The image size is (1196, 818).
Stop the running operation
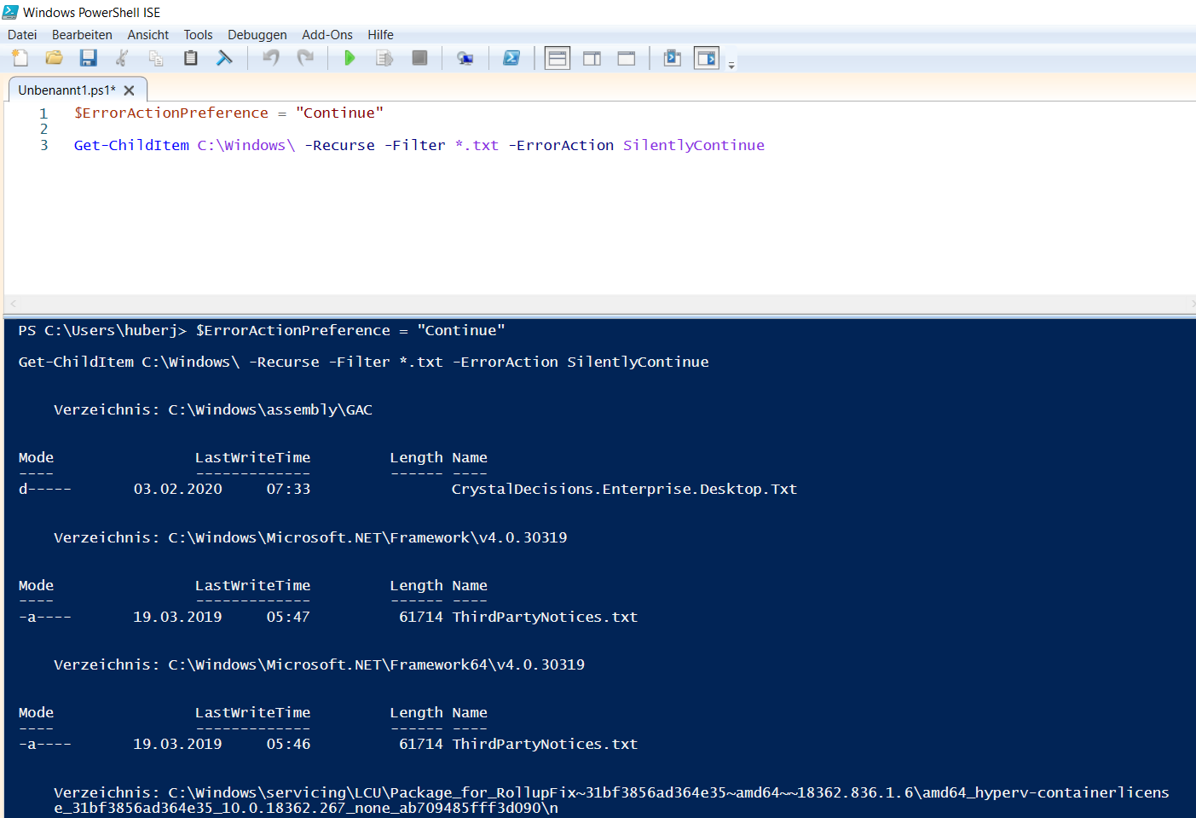419,57
